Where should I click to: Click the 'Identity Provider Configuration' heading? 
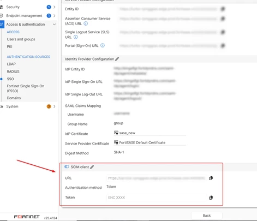[x=89, y=59]
